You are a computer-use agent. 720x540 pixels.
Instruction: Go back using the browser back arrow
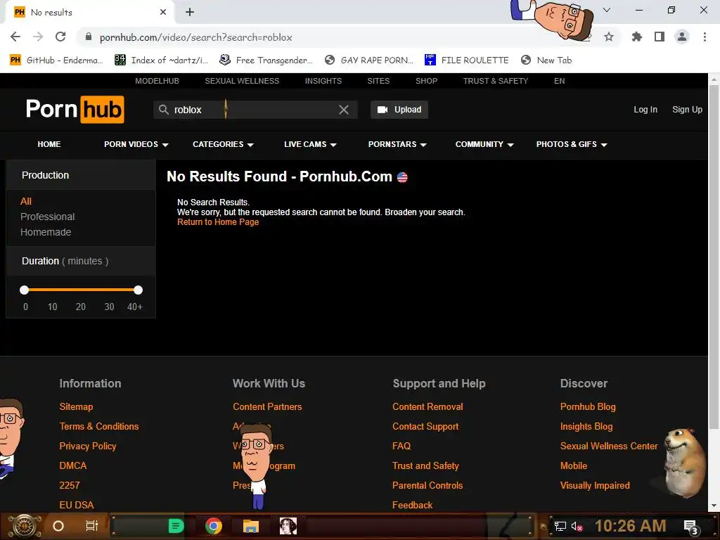point(15,37)
